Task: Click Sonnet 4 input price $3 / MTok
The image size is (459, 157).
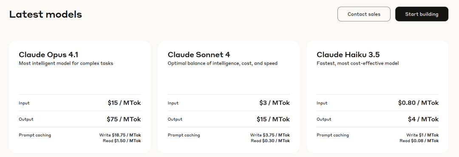Action: click(275, 103)
